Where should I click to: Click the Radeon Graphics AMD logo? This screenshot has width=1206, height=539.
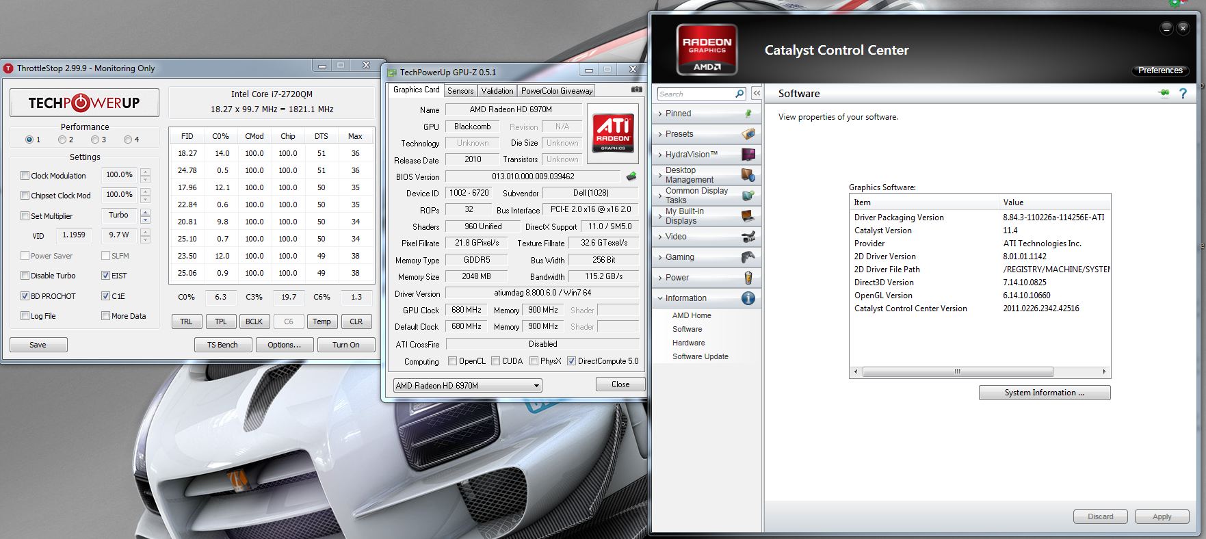[x=707, y=50]
